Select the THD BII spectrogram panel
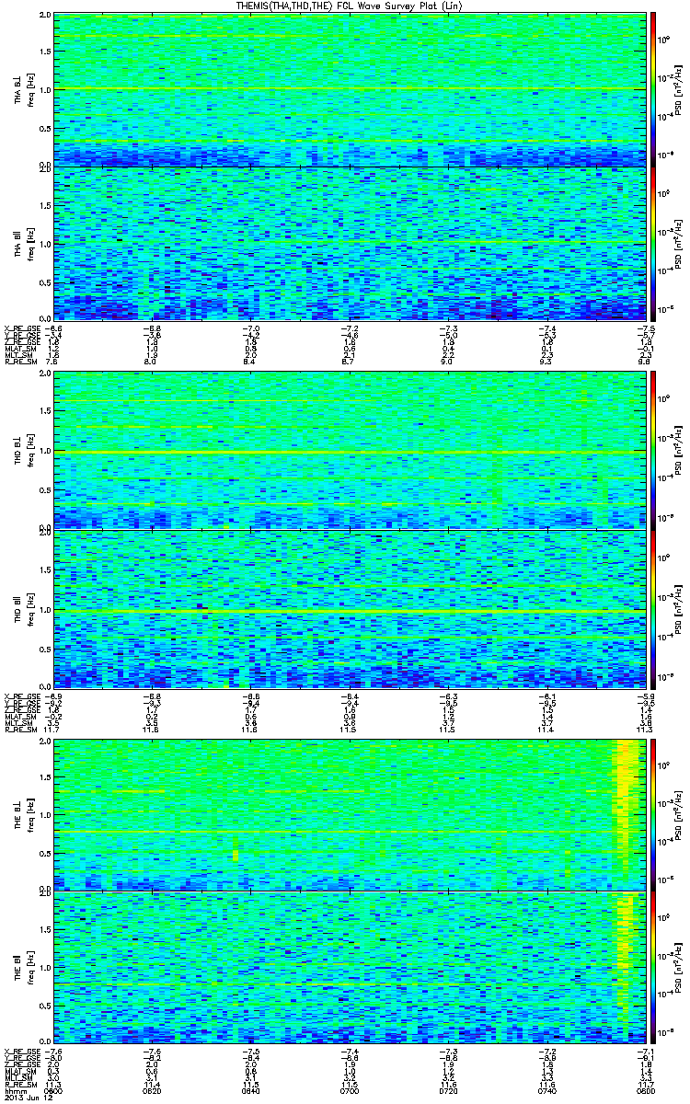 (349, 609)
